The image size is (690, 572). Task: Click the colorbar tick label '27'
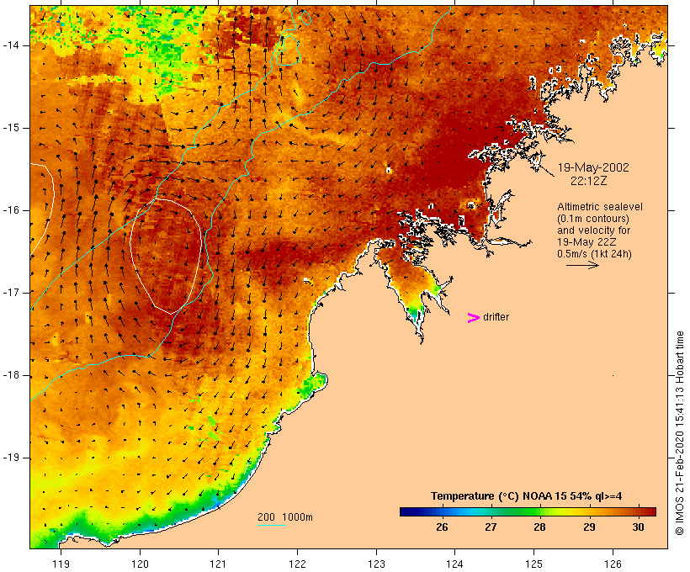tap(491, 527)
